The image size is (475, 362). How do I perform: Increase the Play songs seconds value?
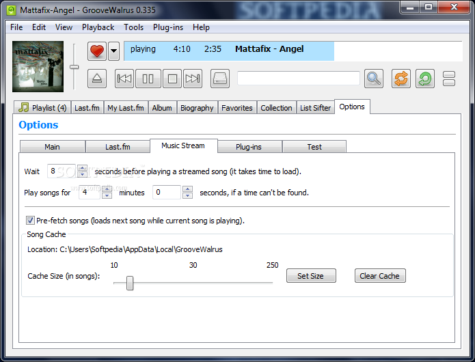point(187,189)
